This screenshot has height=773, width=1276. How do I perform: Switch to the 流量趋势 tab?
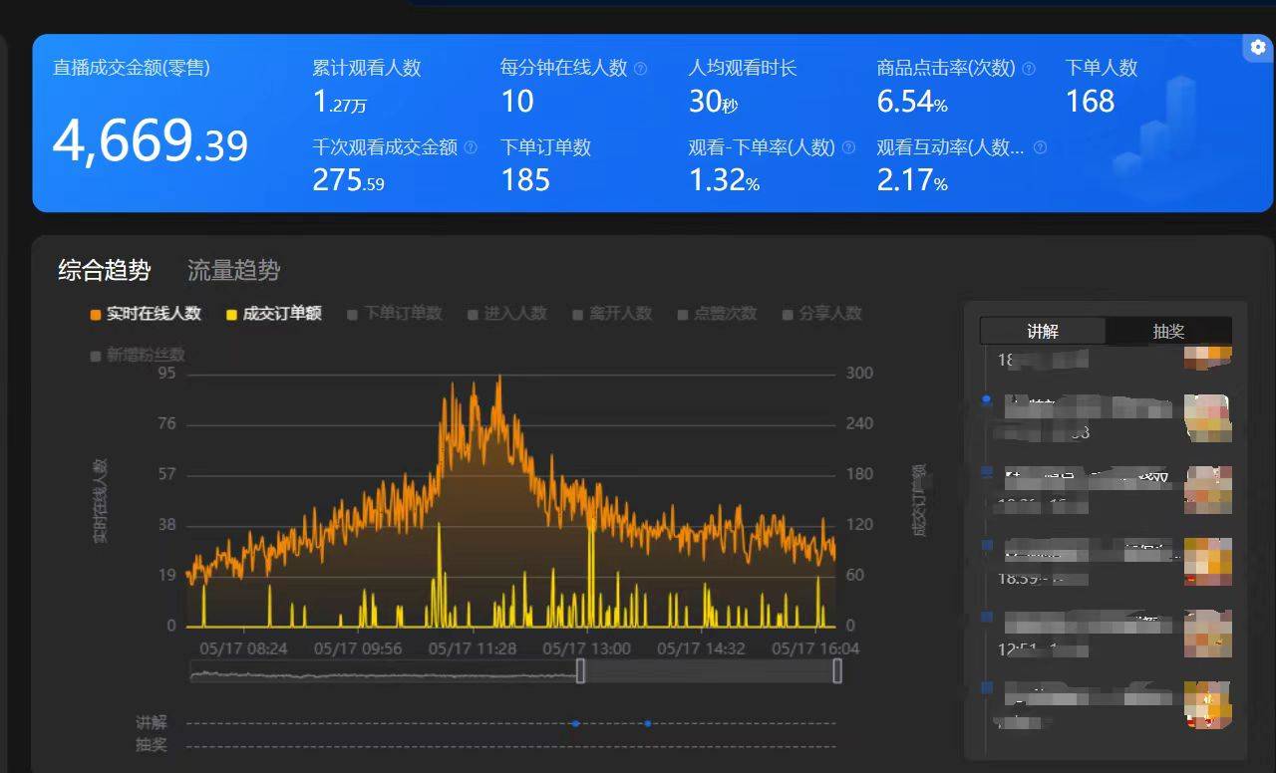pyautogui.click(x=234, y=270)
